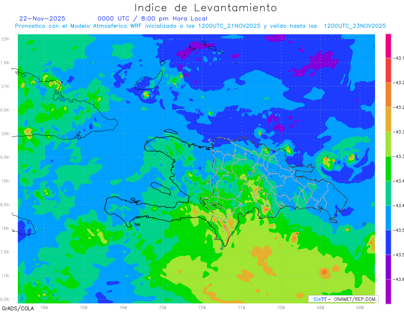The width and height of the screenshot is (404, 312).
Task: Click the "75W" longitude label
Action: point(84,307)
